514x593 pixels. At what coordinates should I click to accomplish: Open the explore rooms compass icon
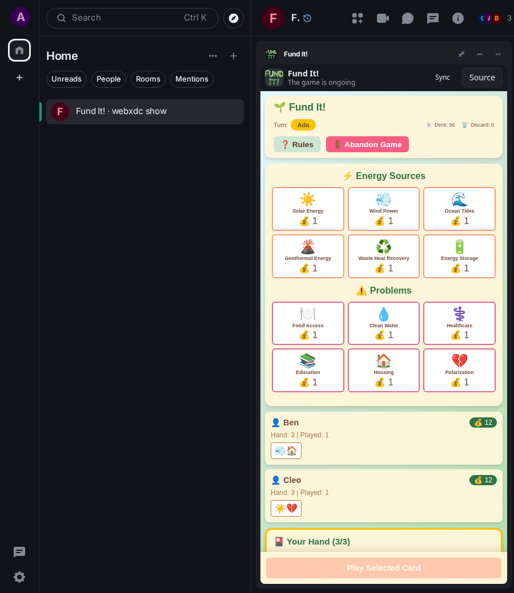tap(234, 18)
